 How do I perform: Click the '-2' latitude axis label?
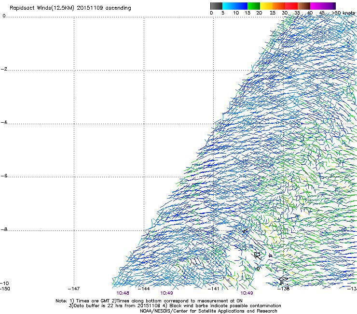click(x=4, y=69)
